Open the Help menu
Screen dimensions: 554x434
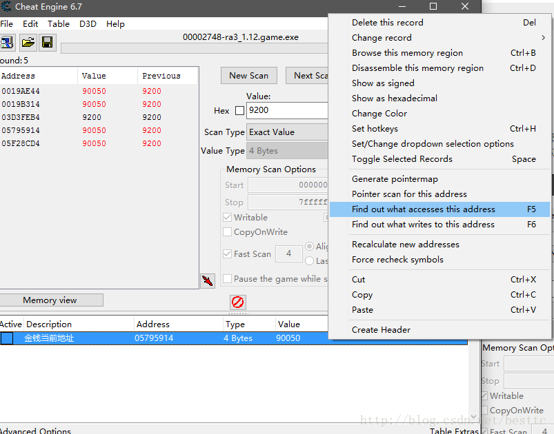tap(115, 23)
